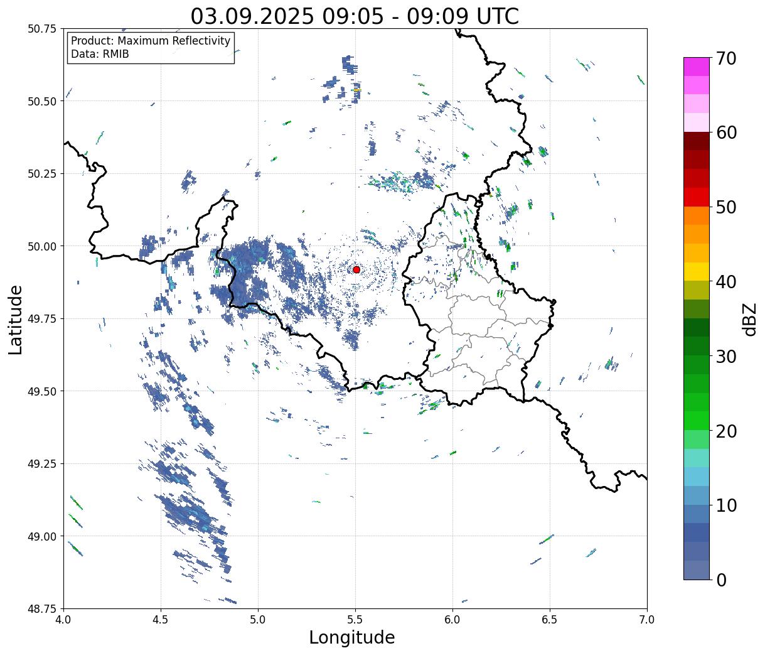Click the colorbar tick label 30
The image size is (765, 653).
point(727,357)
